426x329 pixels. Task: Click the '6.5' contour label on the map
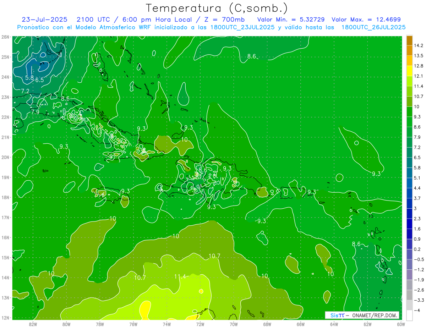(39, 80)
